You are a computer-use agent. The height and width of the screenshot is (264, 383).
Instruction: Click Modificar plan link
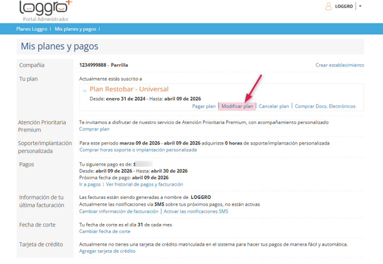click(x=237, y=106)
